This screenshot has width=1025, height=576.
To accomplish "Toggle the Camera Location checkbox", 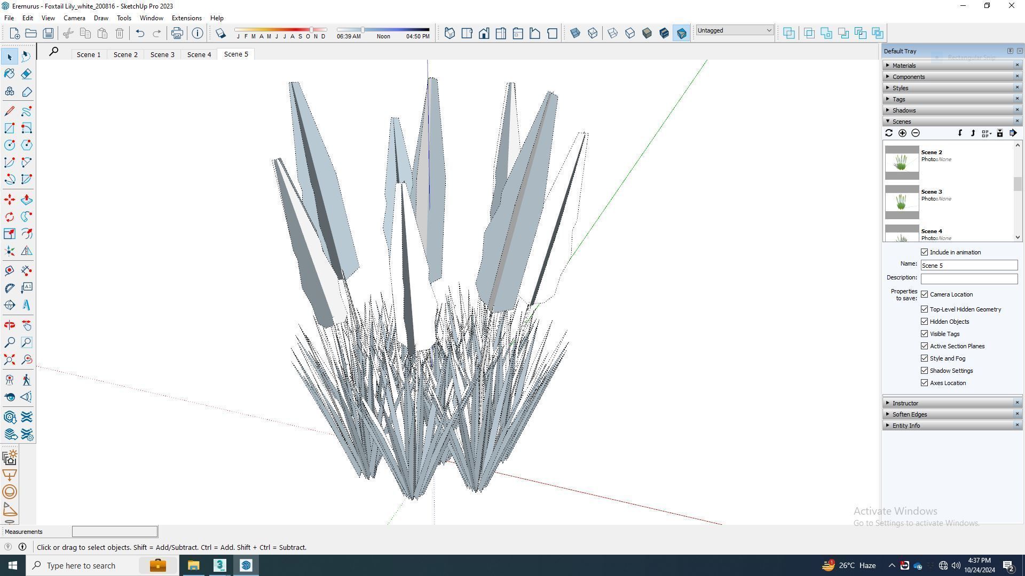I will (924, 294).
